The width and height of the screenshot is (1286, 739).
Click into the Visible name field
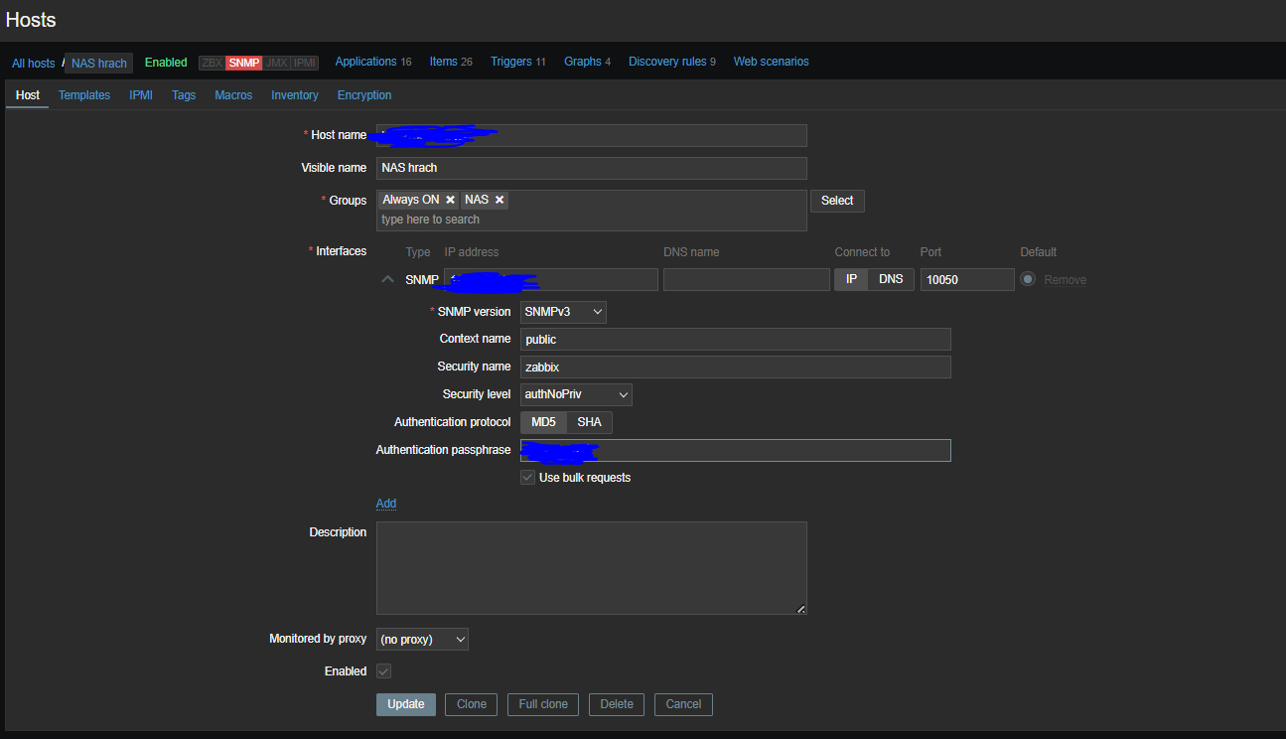(x=591, y=168)
